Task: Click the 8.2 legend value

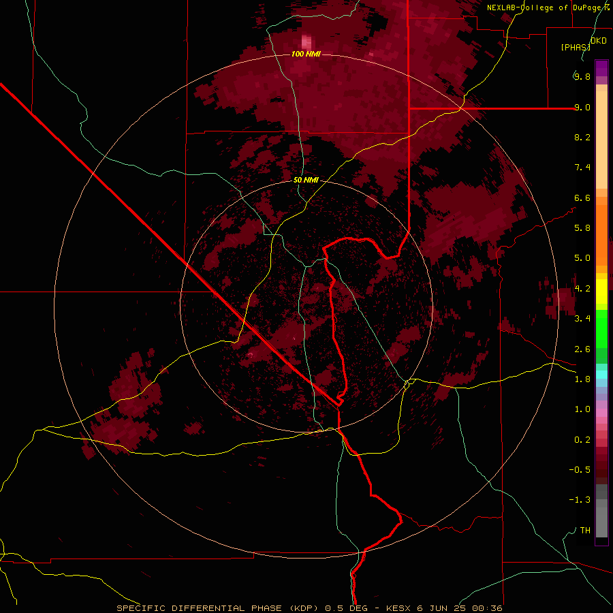Action: (582, 137)
